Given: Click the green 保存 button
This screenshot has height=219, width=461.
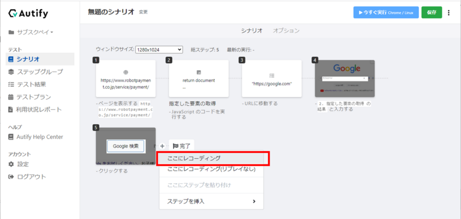Looking at the screenshot, I should point(432,13).
